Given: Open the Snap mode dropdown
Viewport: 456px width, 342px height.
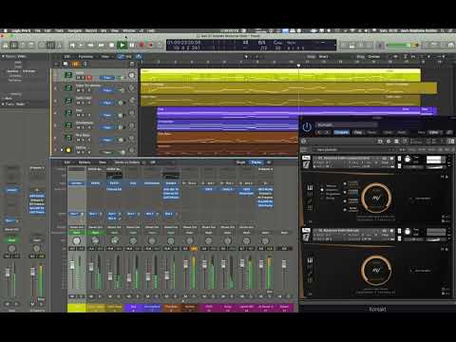Looking at the screenshot, I should click(x=323, y=57).
